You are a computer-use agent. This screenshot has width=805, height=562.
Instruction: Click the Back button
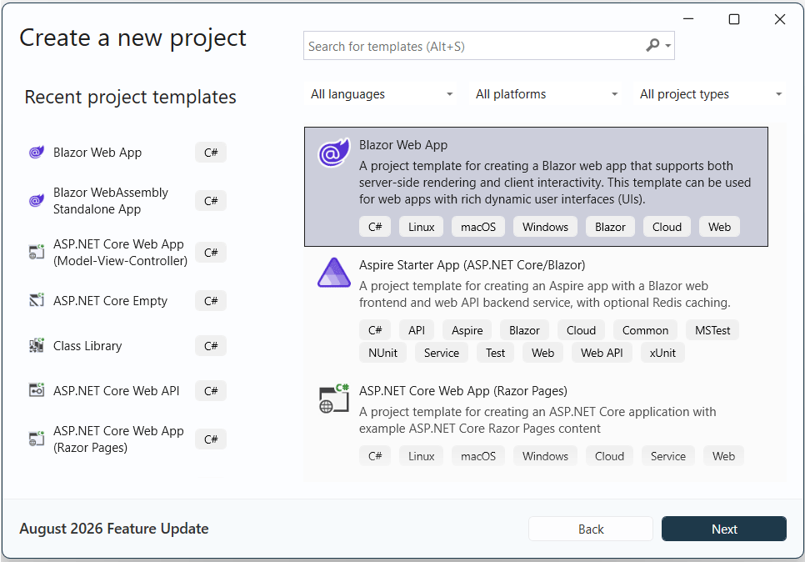click(x=590, y=529)
